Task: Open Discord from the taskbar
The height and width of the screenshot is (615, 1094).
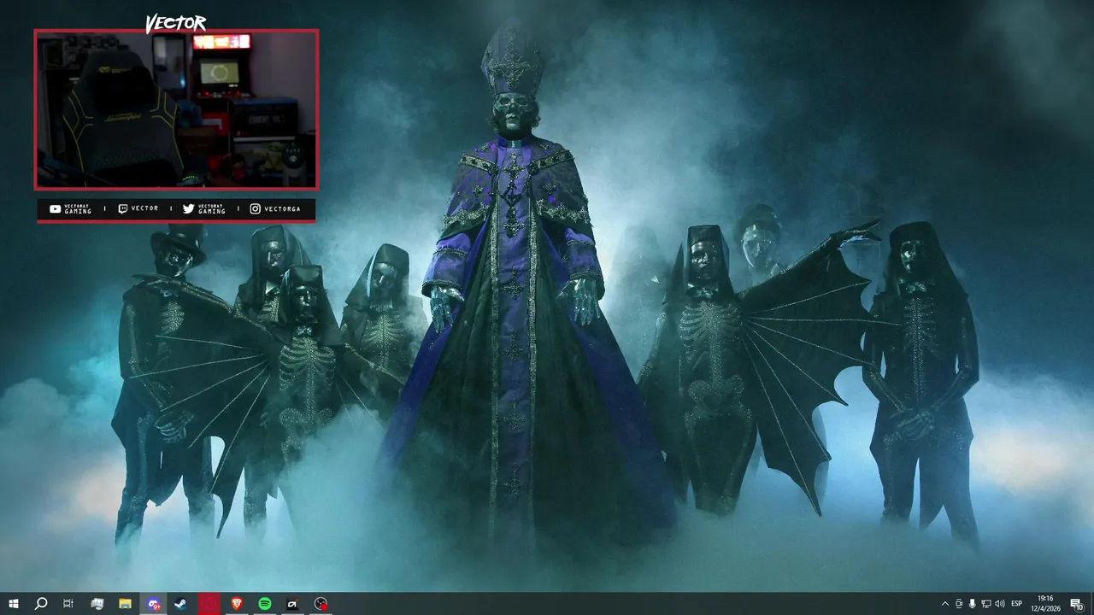Action: pos(153,604)
